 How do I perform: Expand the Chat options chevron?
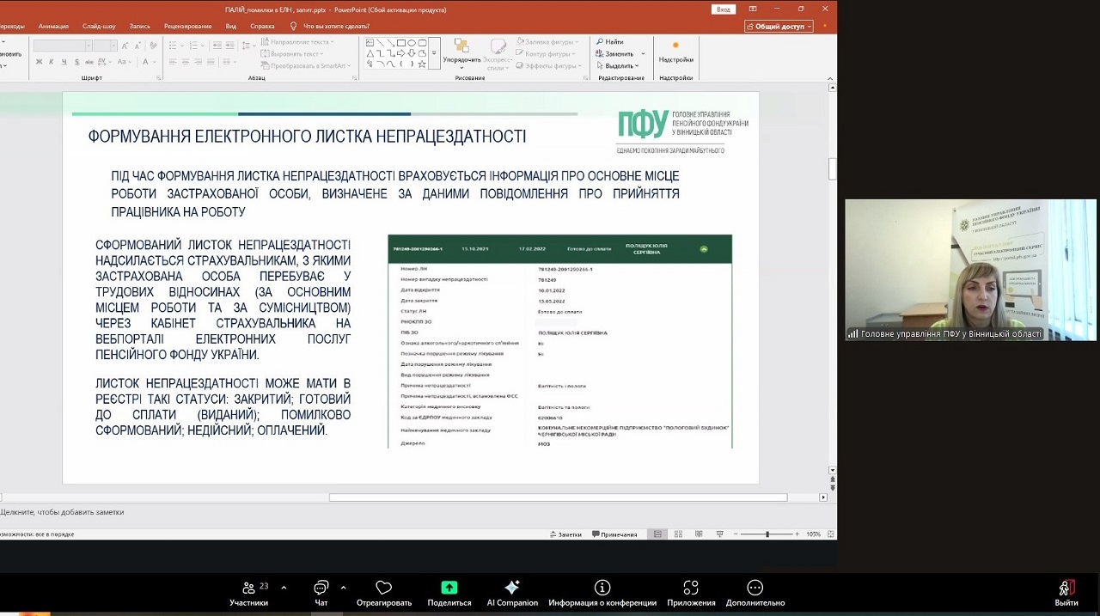point(343,588)
